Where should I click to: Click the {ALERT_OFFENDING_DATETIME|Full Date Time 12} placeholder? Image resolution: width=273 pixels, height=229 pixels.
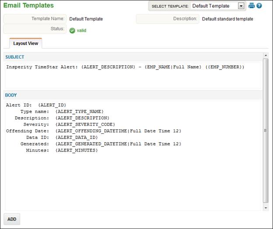[x=119, y=131]
